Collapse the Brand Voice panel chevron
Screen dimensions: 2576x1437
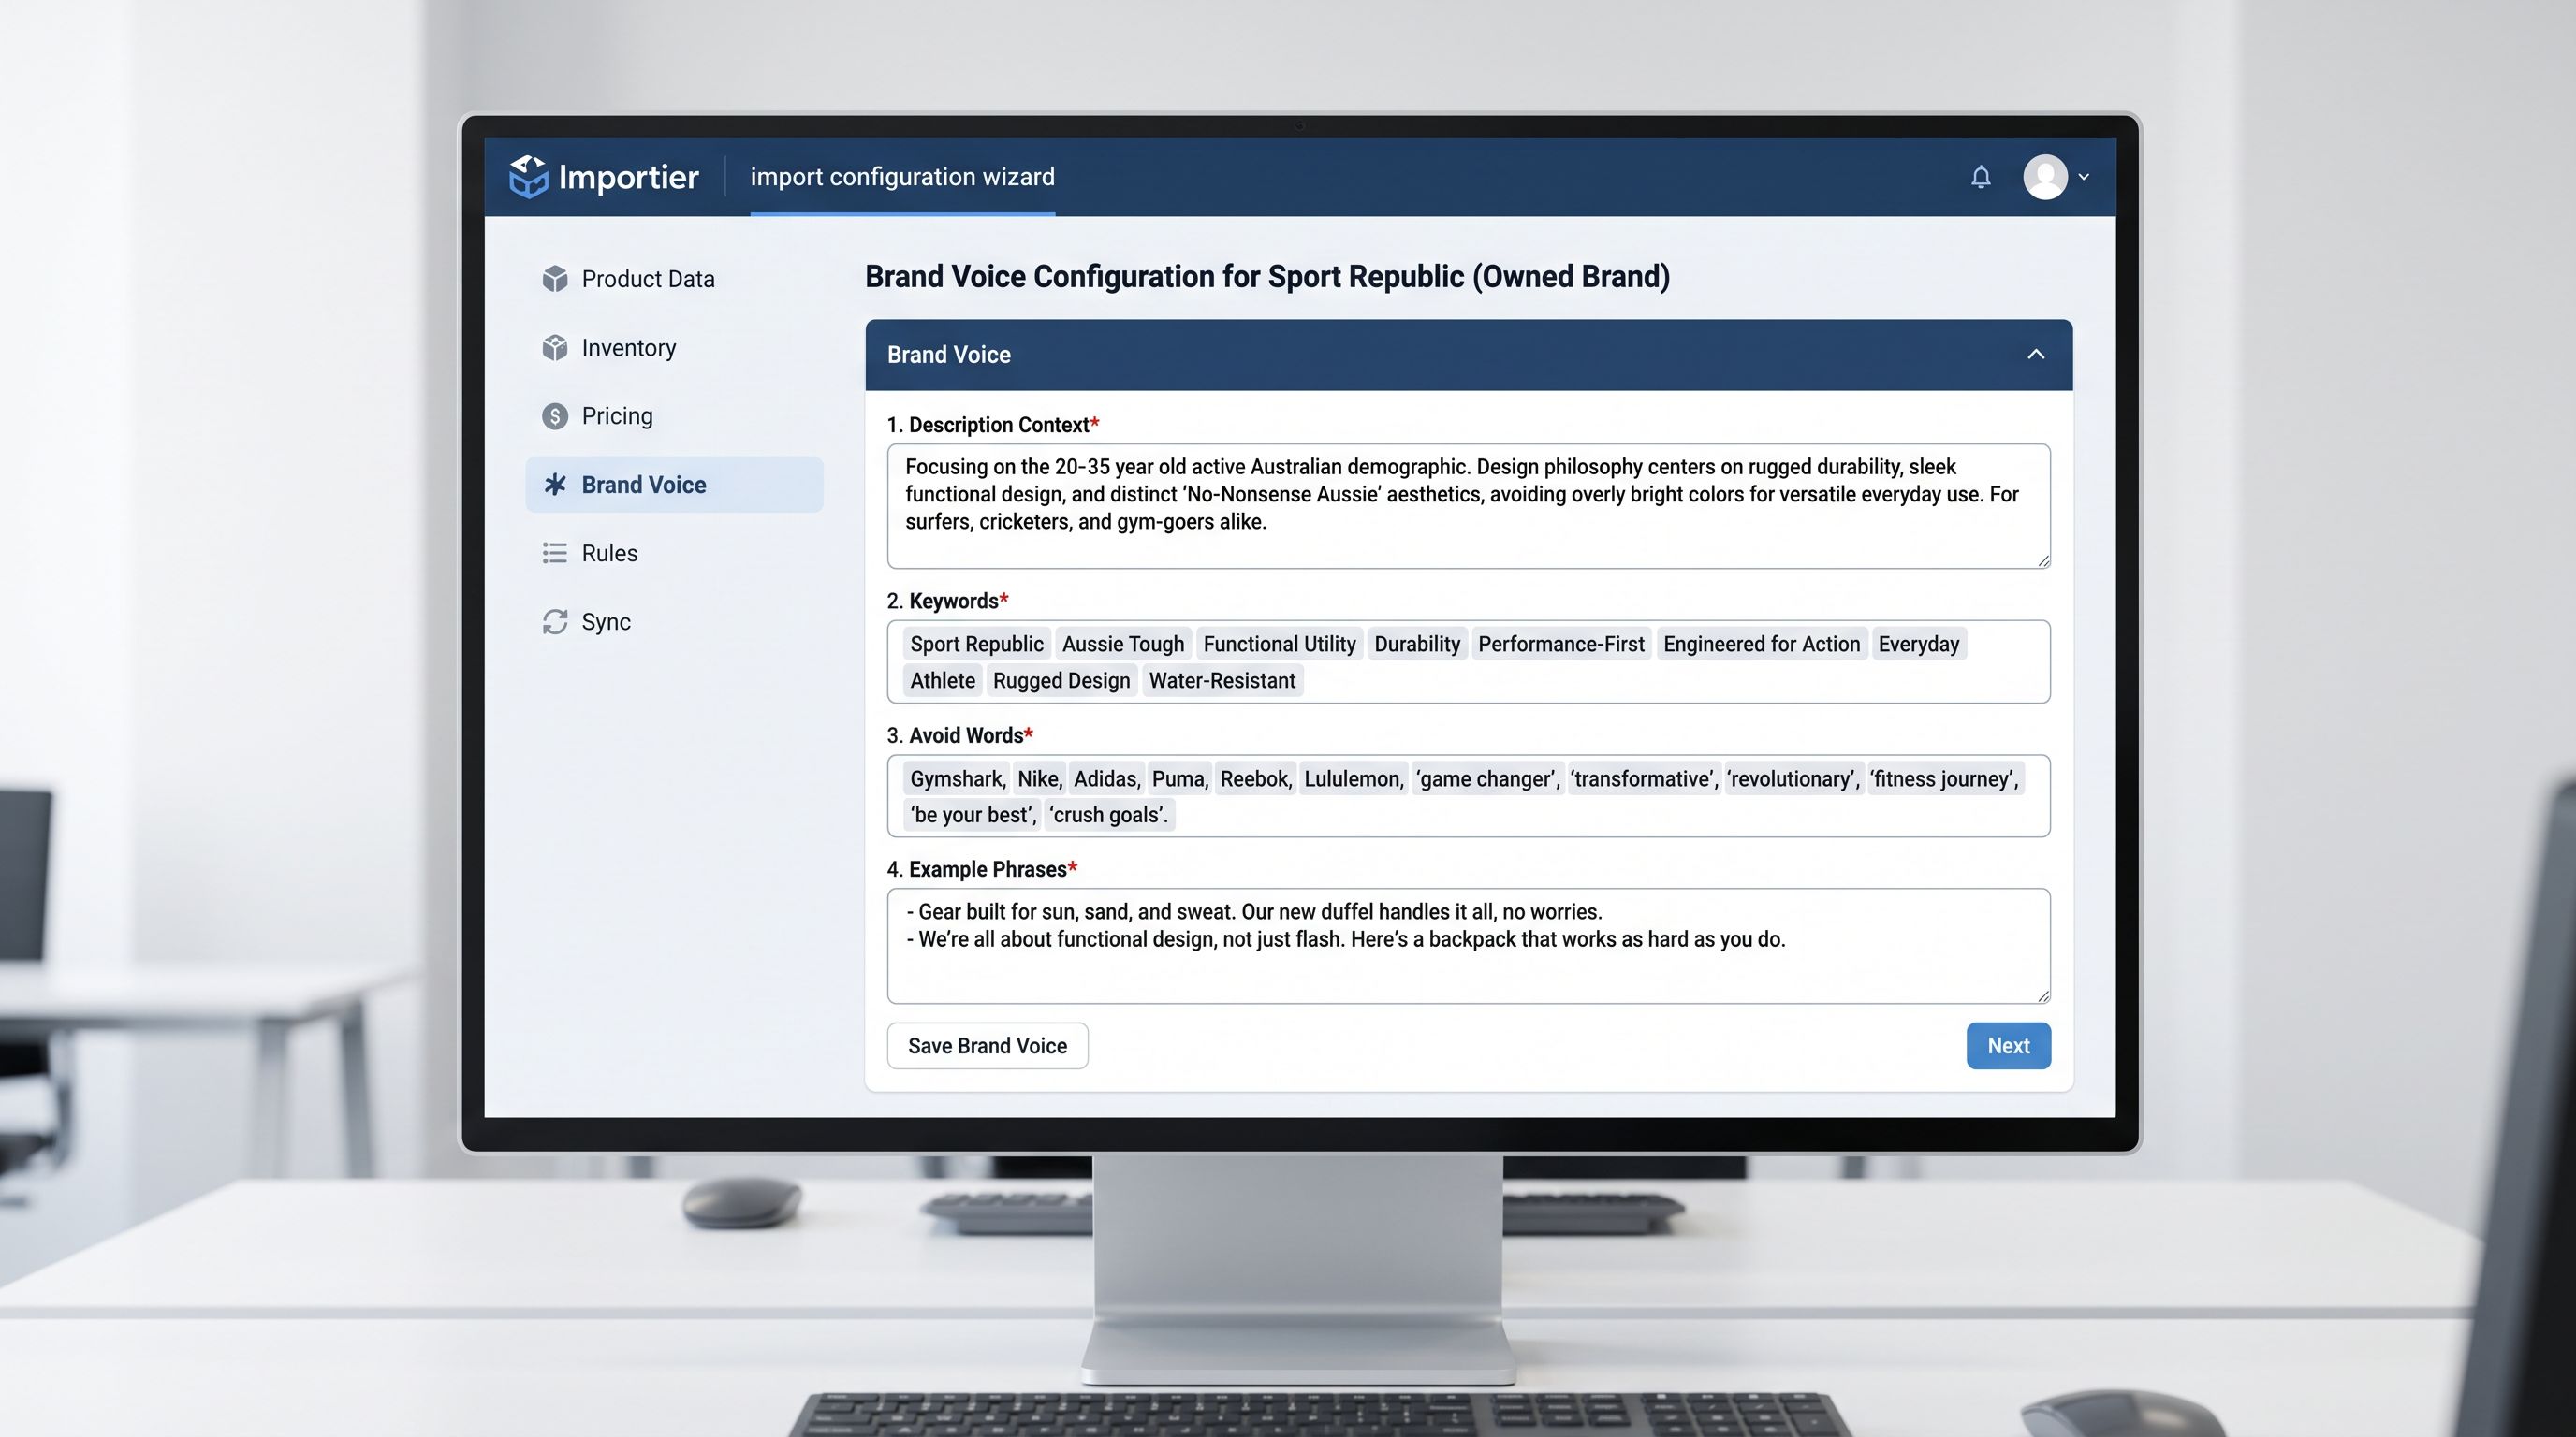coord(2035,355)
